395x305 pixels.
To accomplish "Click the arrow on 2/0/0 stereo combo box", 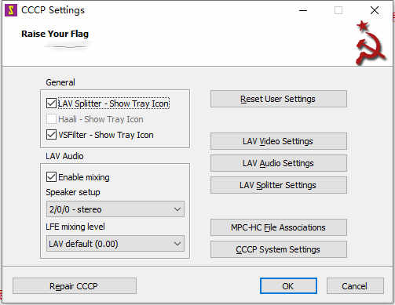I will [x=177, y=209].
